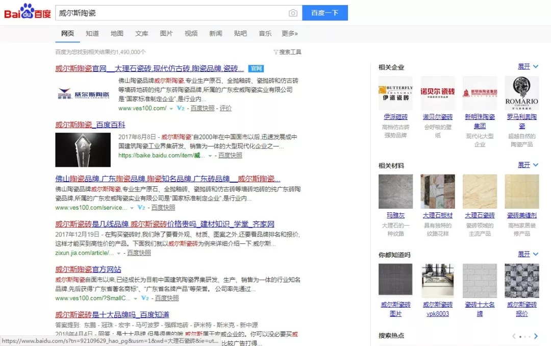The height and width of the screenshot is (346, 551).
Task: Open dropdown arrow after zixun.jia.com URL
Action: click(119, 253)
